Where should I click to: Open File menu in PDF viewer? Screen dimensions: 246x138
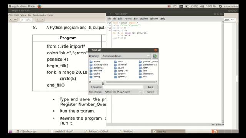(x=11, y=15)
